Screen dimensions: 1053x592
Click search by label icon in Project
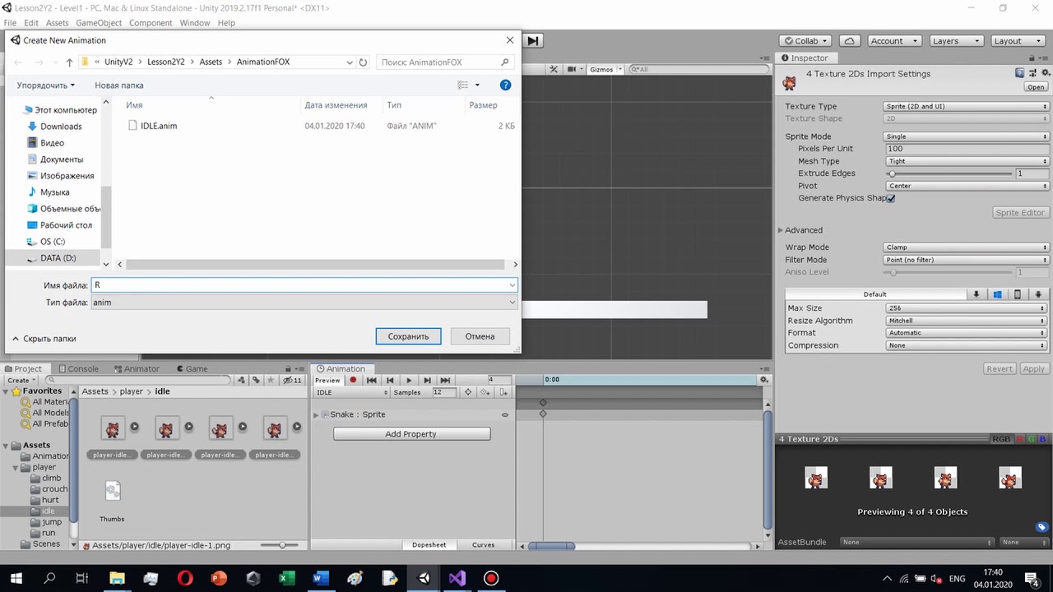click(256, 380)
